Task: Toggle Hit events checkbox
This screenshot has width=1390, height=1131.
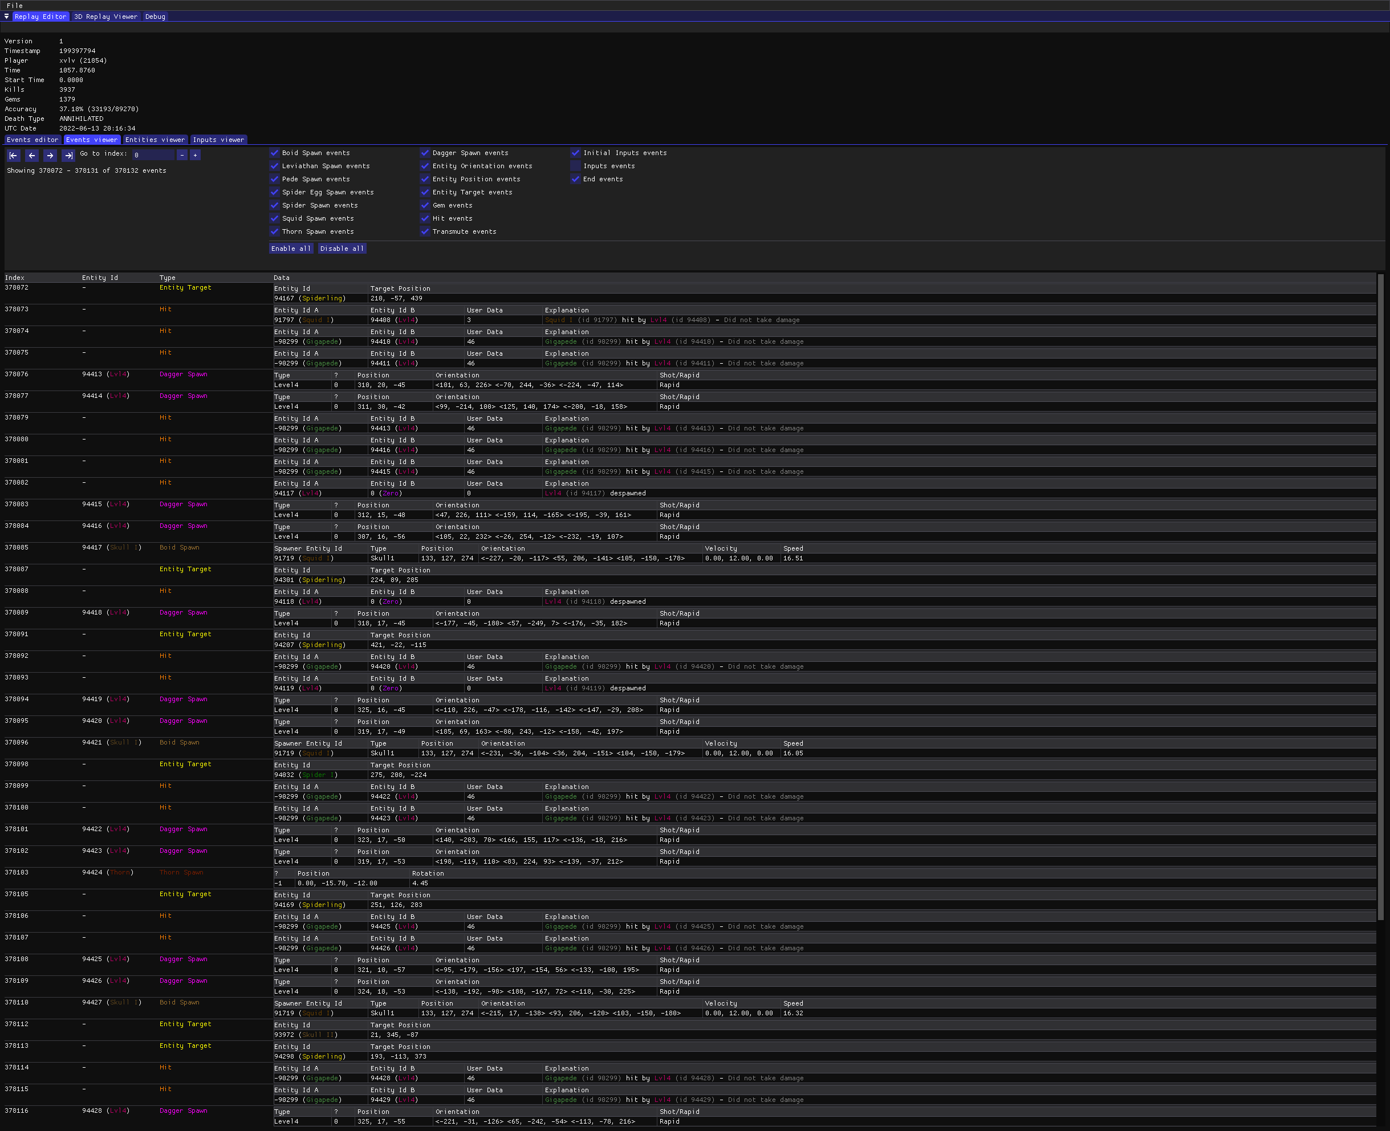Action: (x=425, y=218)
